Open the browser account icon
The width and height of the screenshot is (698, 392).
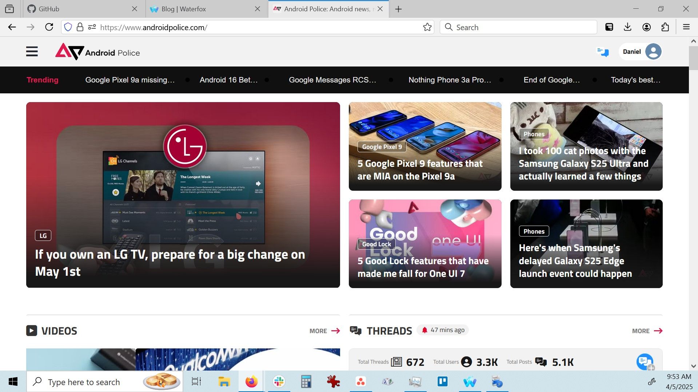coord(646,27)
